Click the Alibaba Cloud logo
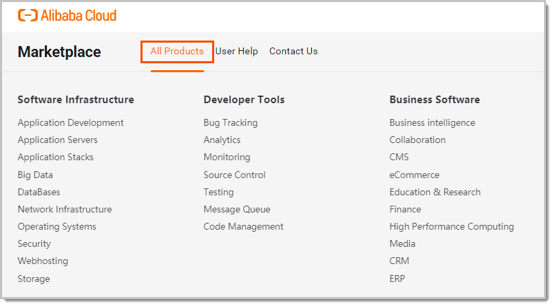This screenshot has width=553, height=306. pyautogui.click(x=67, y=15)
